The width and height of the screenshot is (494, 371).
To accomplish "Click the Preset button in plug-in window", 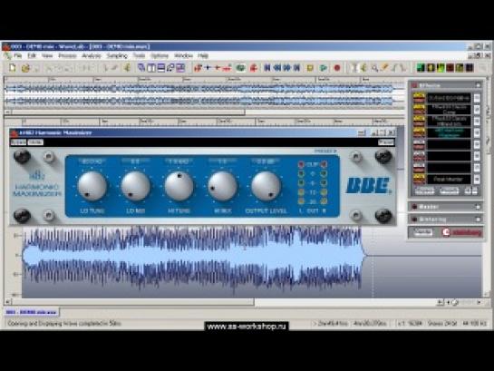I will point(386,142).
